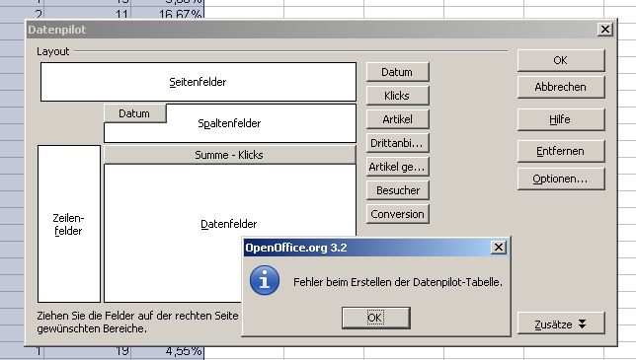
Task: Click the Entfernen button
Action: click(x=561, y=151)
